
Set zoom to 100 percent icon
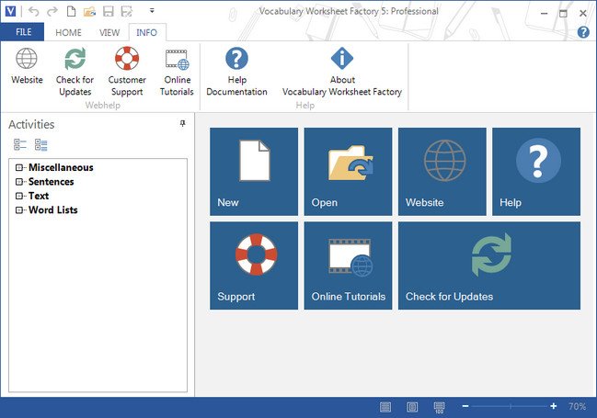click(x=439, y=407)
